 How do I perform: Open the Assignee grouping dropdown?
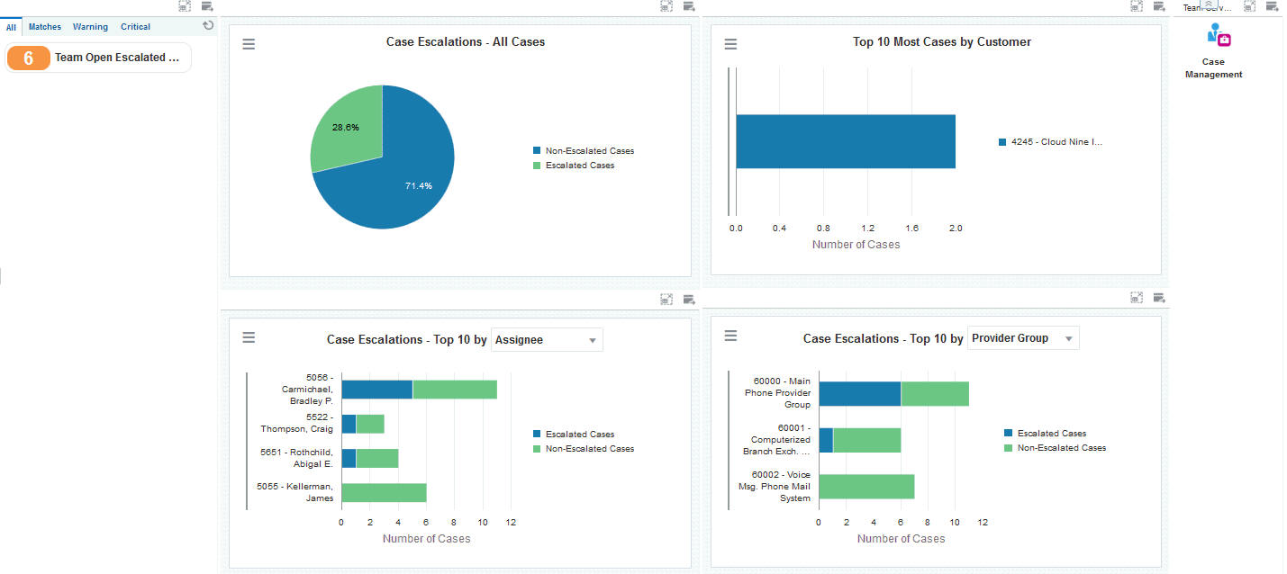pos(547,340)
